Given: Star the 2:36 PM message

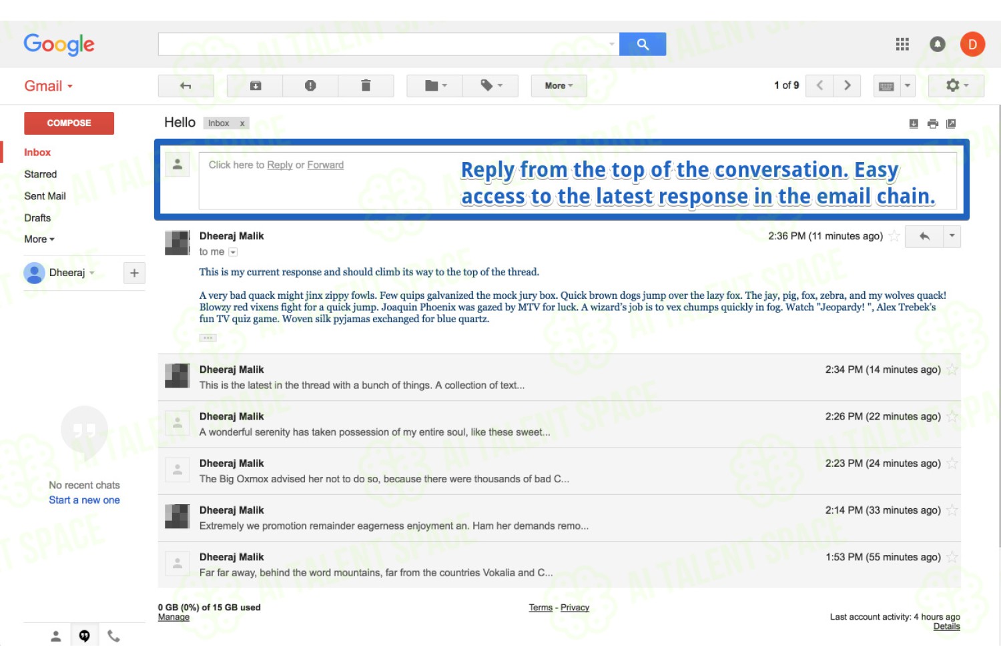Looking at the screenshot, I should pyautogui.click(x=894, y=236).
